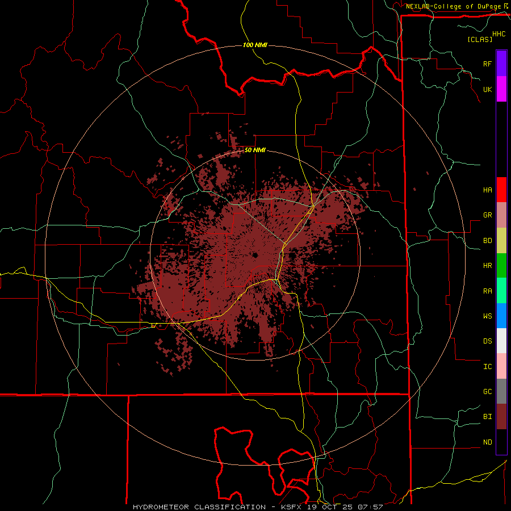Click the BD legend label
This screenshot has width=511, height=511.
click(x=487, y=241)
